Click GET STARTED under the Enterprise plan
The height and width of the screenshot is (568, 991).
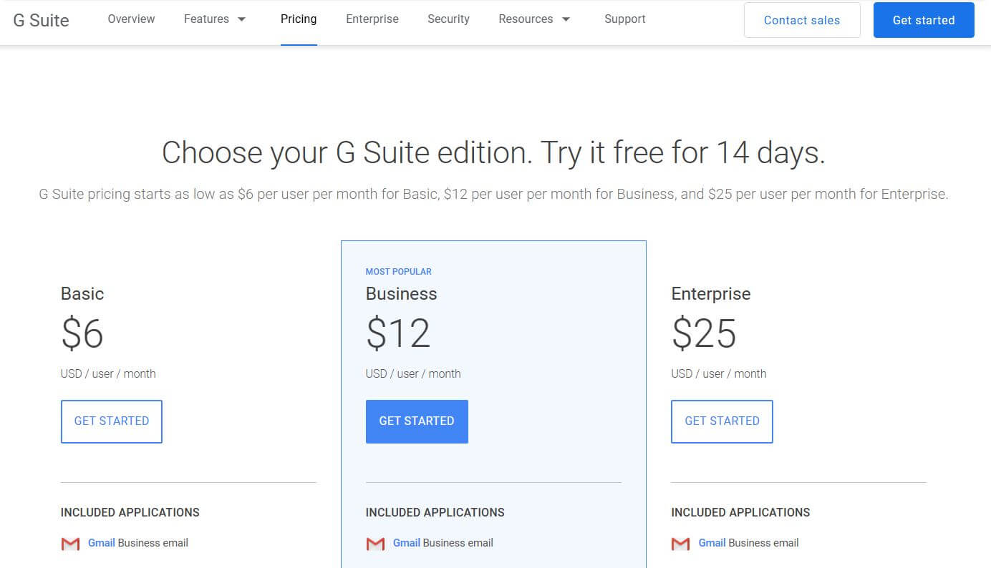(722, 421)
